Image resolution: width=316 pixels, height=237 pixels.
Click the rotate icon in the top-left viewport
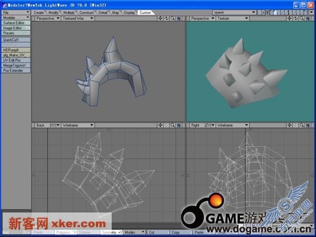click(167, 19)
